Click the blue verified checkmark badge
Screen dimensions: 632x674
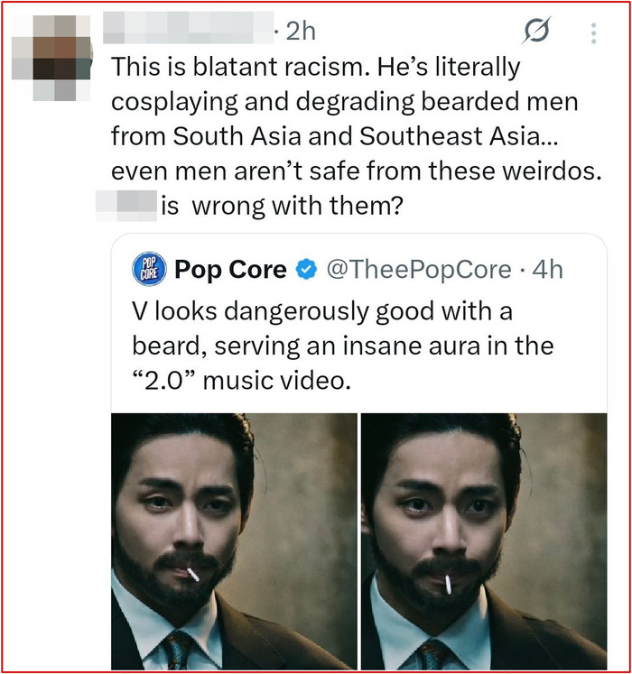pos(306,268)
